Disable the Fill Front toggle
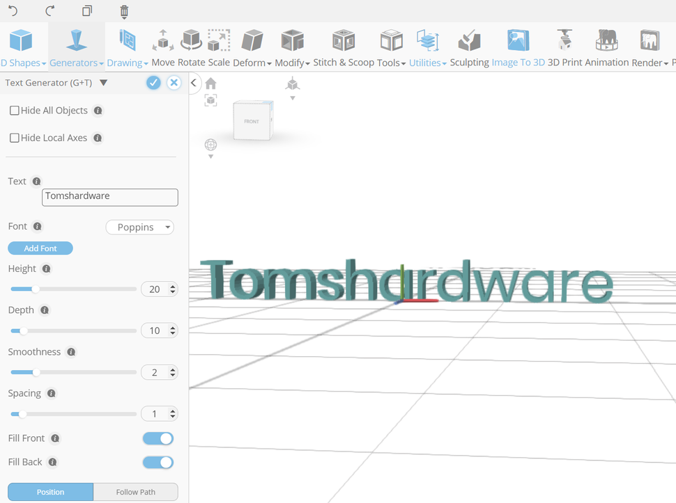 point(158,438)
